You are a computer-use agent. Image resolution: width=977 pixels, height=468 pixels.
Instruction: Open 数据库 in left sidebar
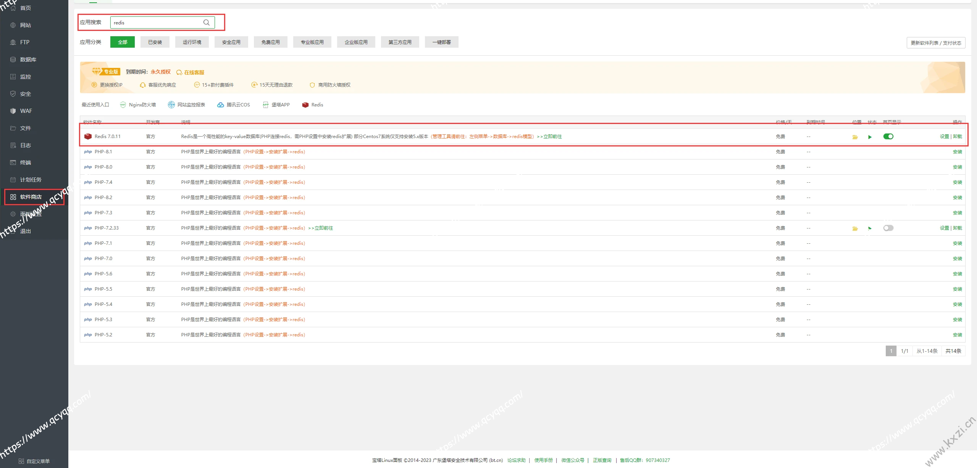28,60
